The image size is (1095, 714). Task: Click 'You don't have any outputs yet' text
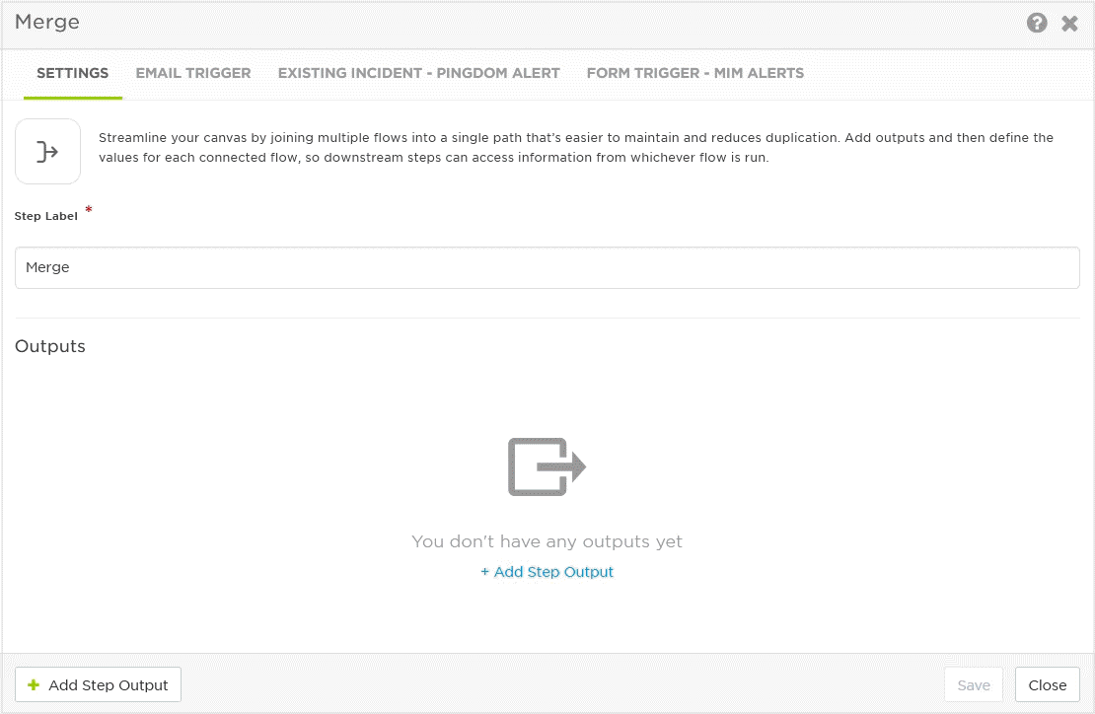pyautogui.click(x=547, y=541)
